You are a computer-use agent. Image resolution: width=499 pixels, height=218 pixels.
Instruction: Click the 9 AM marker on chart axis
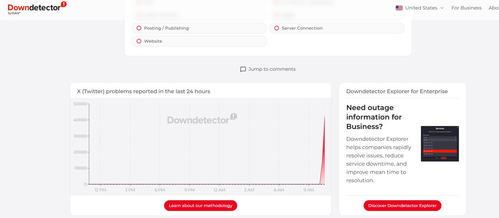308,190
